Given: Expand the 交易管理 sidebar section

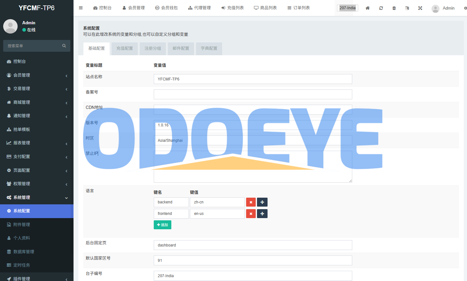Looking at the screenshot, I should (36, 89).
